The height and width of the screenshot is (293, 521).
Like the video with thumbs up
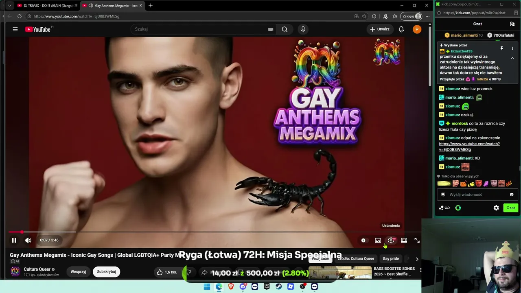[x=167, y=272]
